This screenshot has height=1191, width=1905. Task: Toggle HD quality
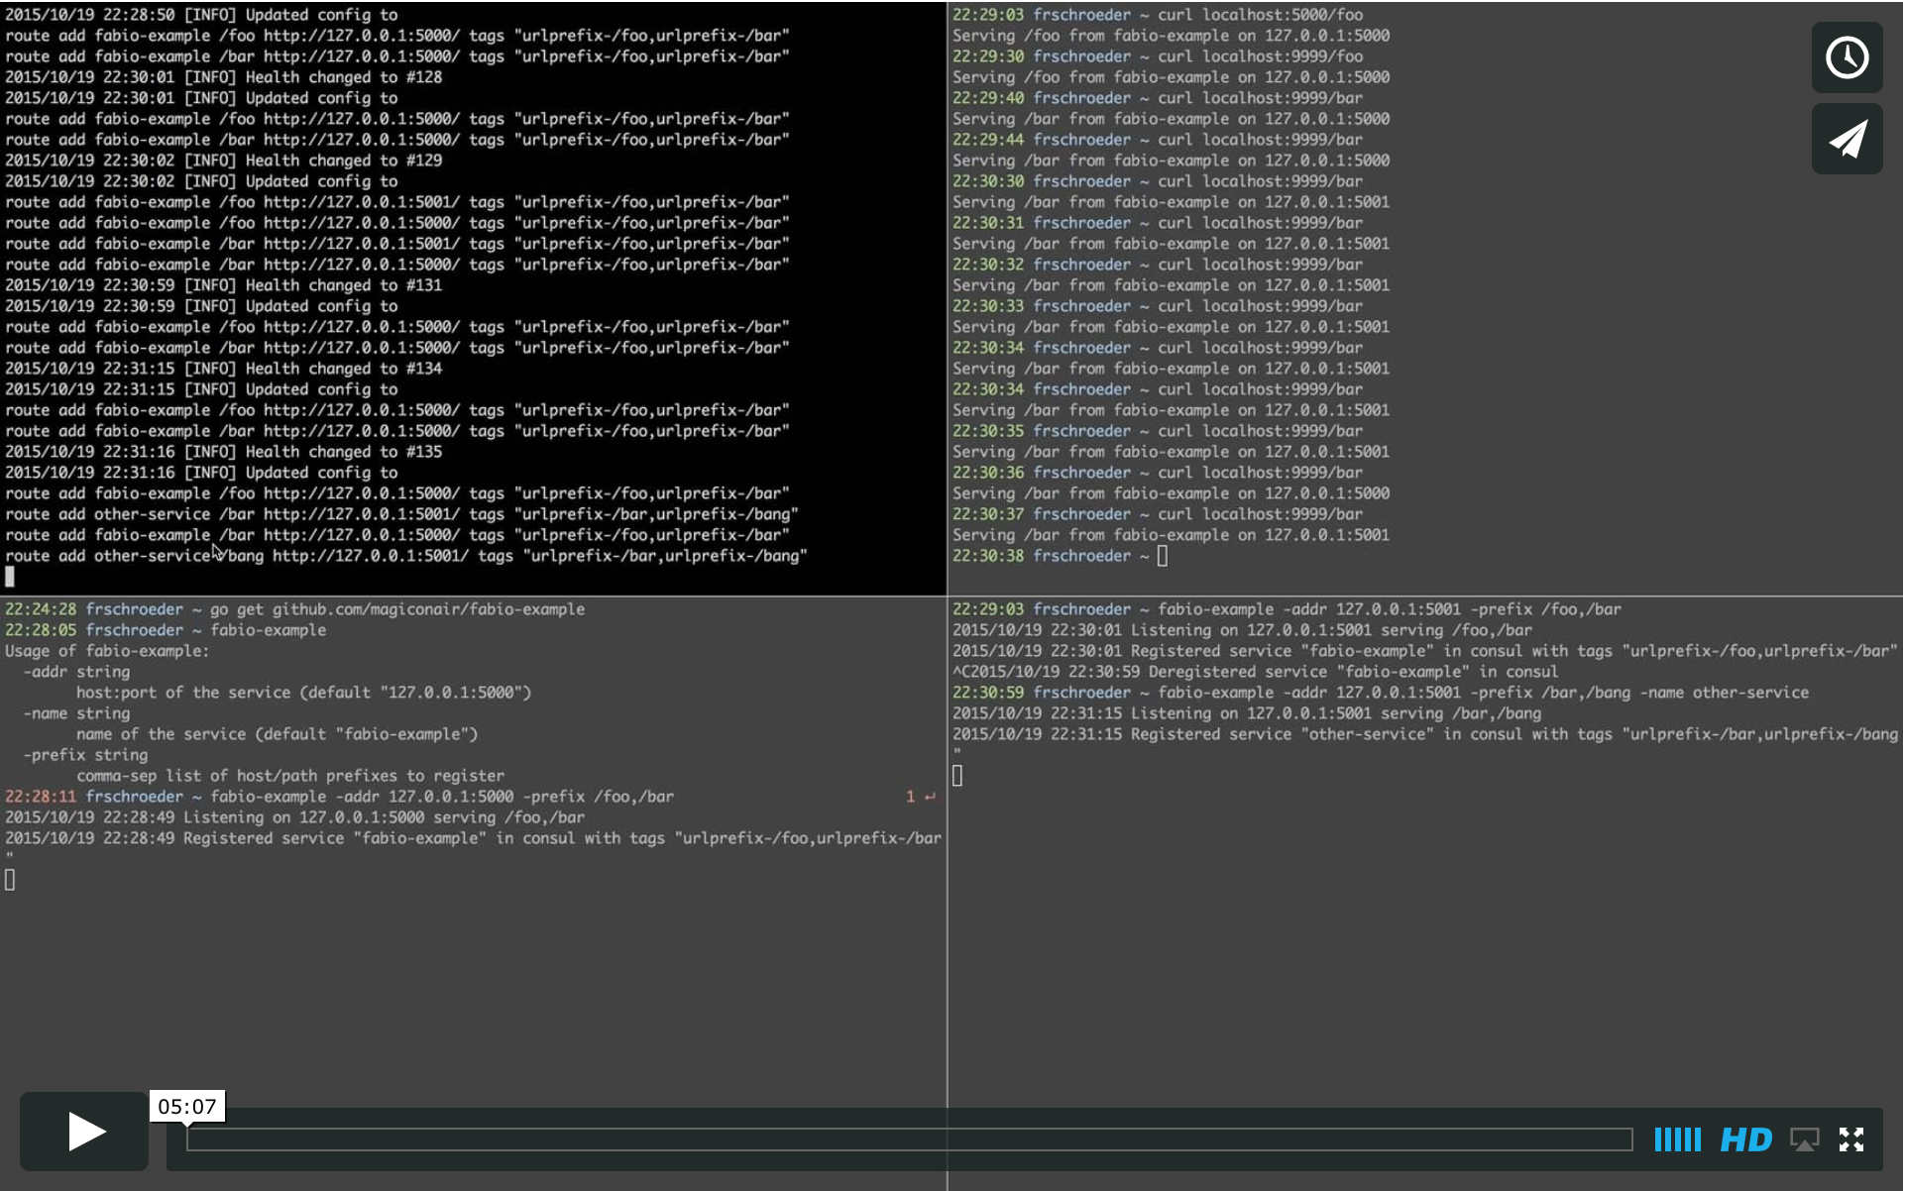1746,1139
